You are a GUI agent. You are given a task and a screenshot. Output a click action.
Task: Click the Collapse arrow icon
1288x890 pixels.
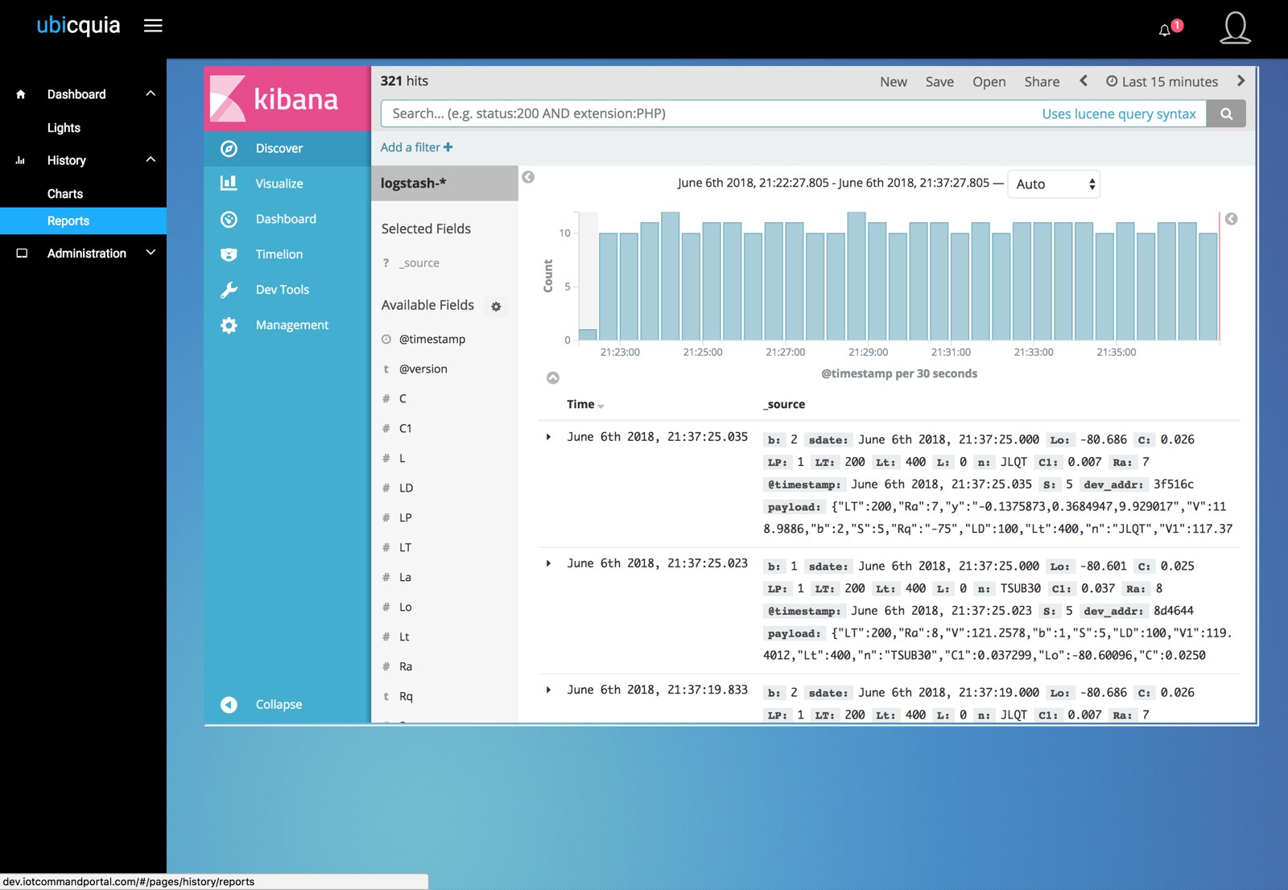pyautogui.click(x=229, y=705)
